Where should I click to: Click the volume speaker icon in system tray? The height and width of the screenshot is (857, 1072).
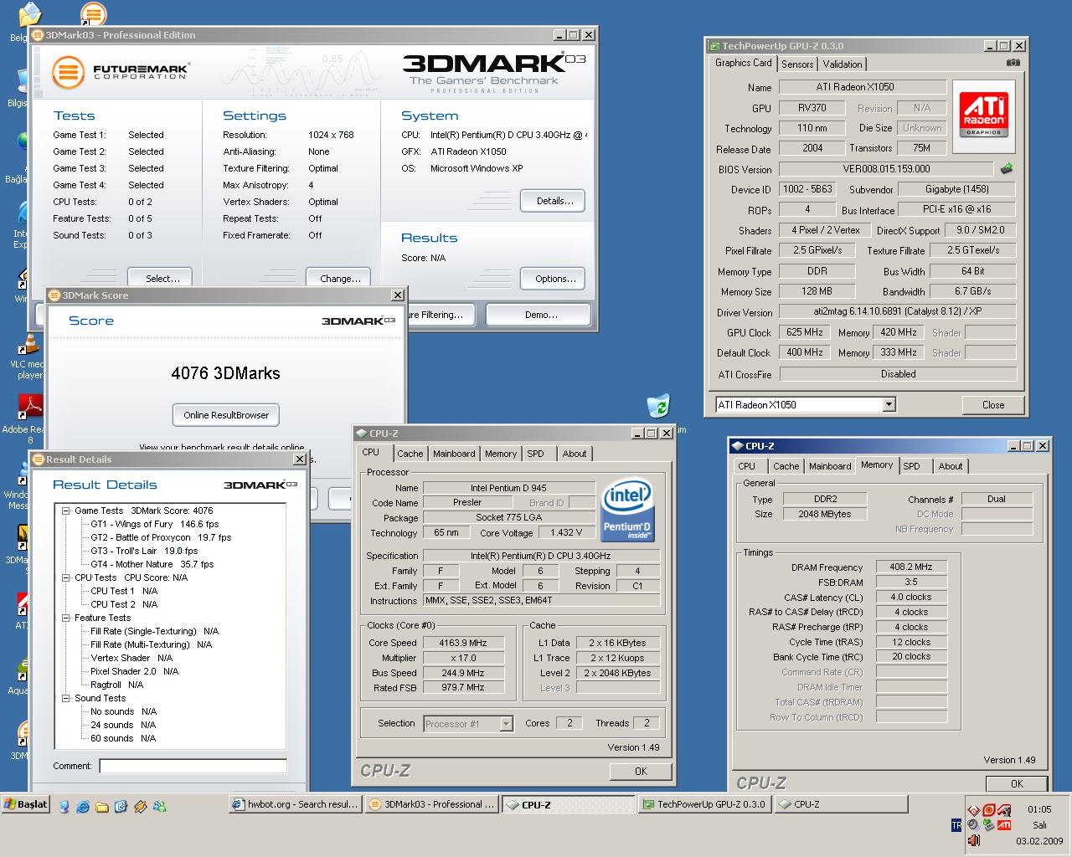point(974,840)
